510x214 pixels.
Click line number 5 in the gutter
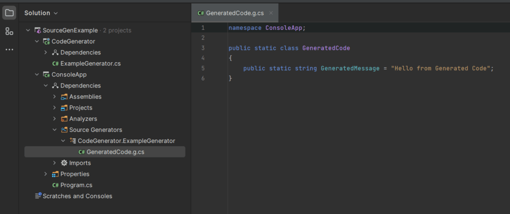(x=203, y=68)
